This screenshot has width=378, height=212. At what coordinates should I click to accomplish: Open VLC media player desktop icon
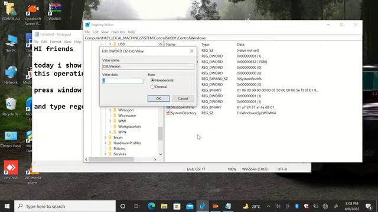click(x=33, y=175)
